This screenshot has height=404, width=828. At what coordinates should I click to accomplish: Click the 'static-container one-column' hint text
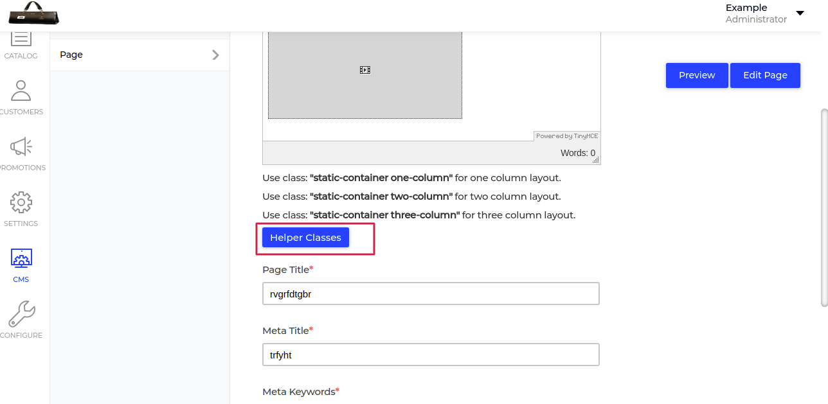pyautogui.click(x=381, y=178)
